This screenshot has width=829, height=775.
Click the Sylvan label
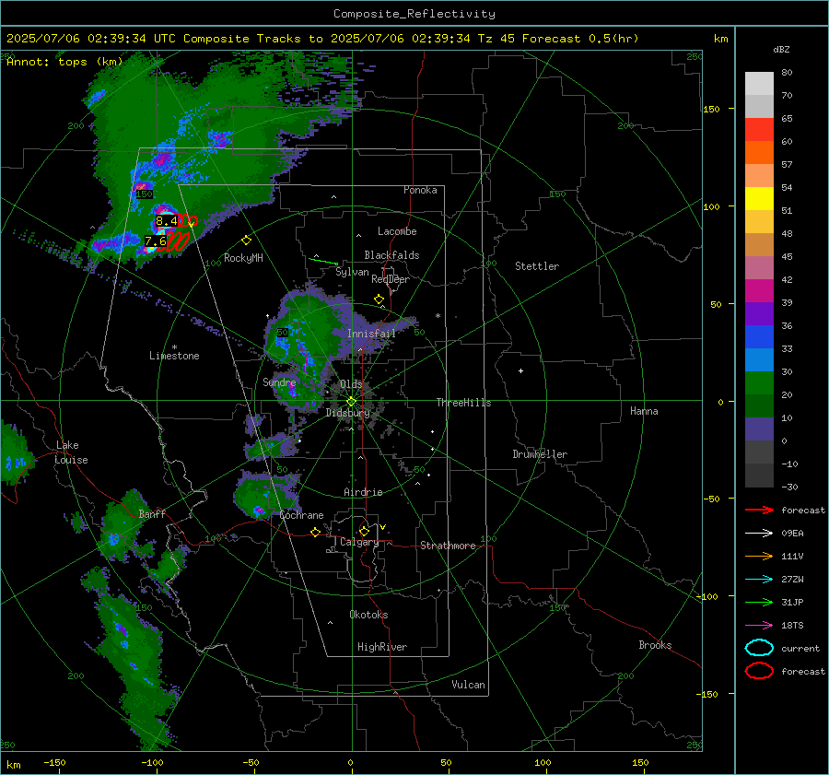pos(352,272)
